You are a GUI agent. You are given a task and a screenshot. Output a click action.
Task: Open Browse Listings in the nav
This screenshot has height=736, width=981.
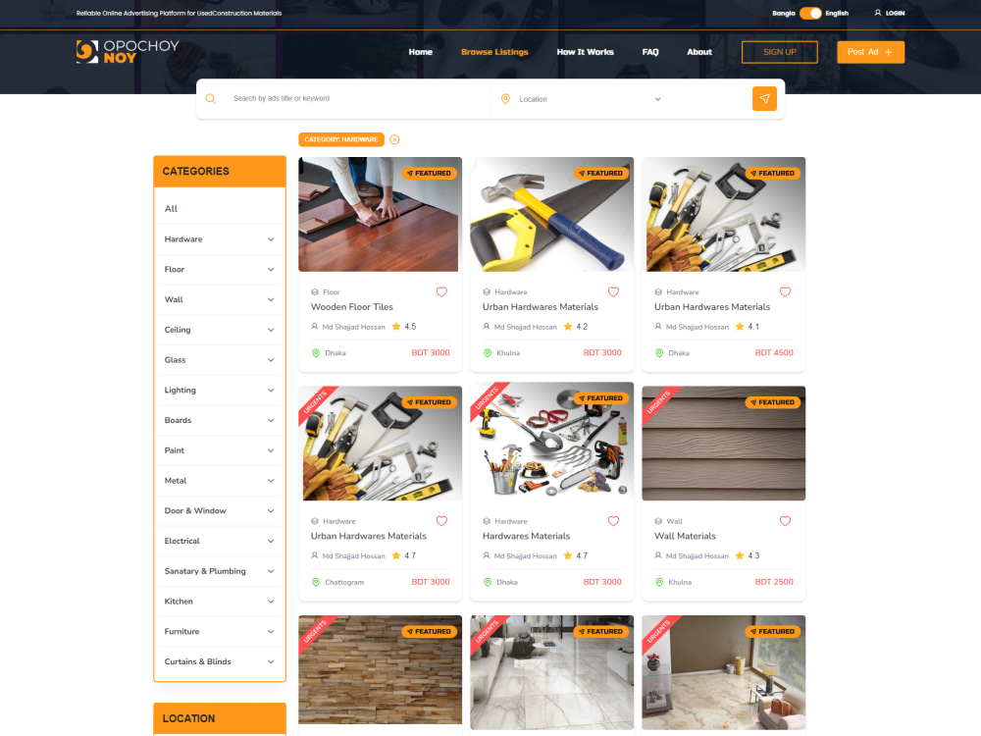point(494,52)
